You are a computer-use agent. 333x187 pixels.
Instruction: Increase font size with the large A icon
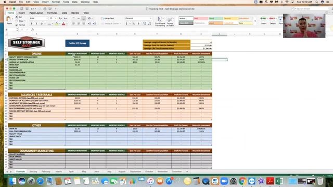[60, 19]
